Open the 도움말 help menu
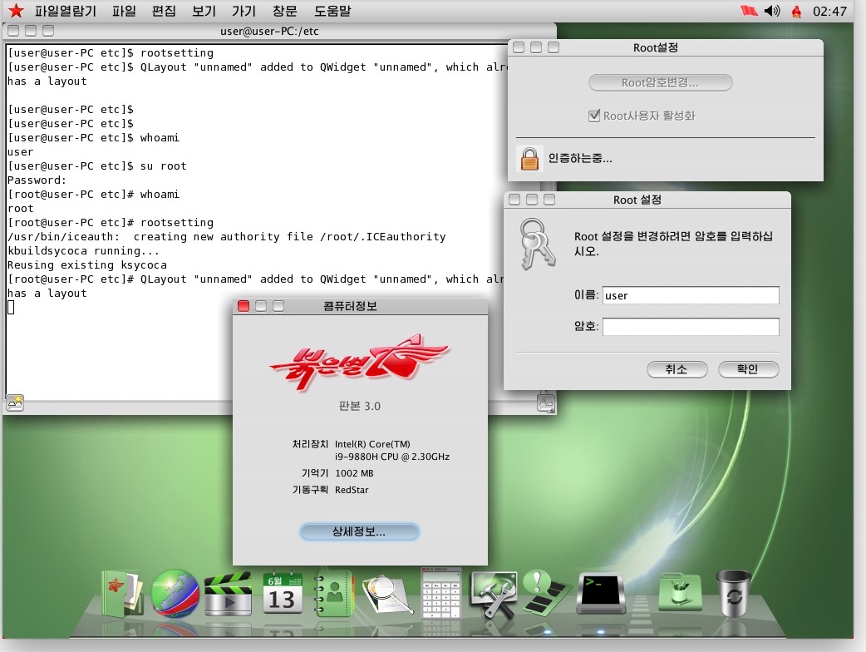 point(332,11)
